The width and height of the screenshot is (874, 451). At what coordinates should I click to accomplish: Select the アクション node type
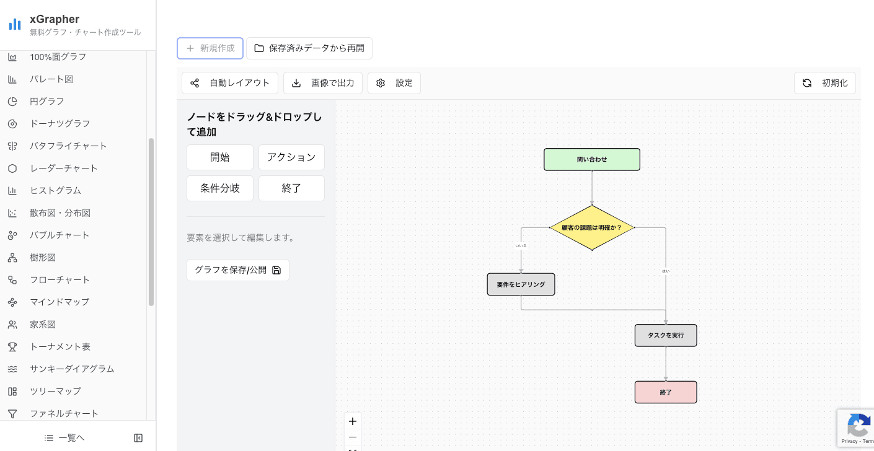tap(291, 157)
